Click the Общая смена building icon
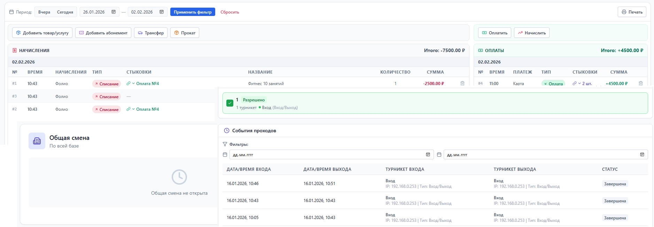Screen dimensions: 654x227 pyautogui.click(x=37, y=141)
